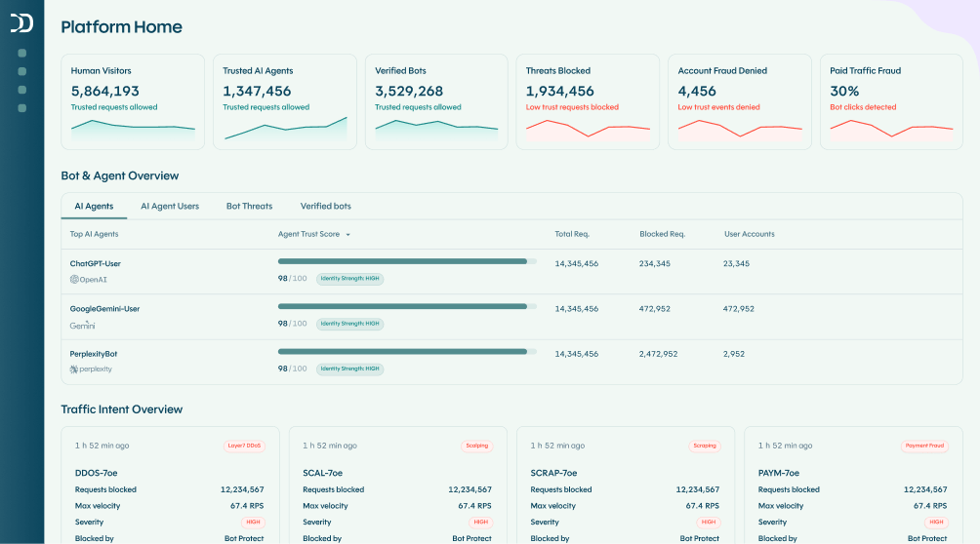The image size is (980, 544).
Task: Click the perplexity logo under PerplexityBot
Action: pyautogui.click(x=91, y=369)
